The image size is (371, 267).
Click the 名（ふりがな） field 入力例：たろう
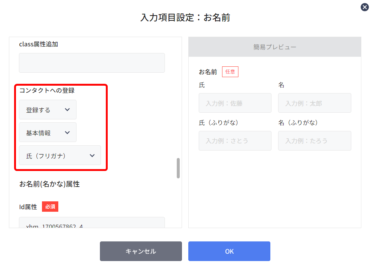(x=315, y=141)
